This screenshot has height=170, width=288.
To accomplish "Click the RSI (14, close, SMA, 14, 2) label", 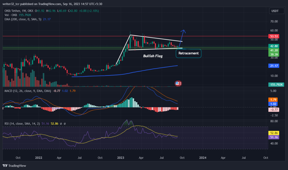I will (x=22, y=123).
